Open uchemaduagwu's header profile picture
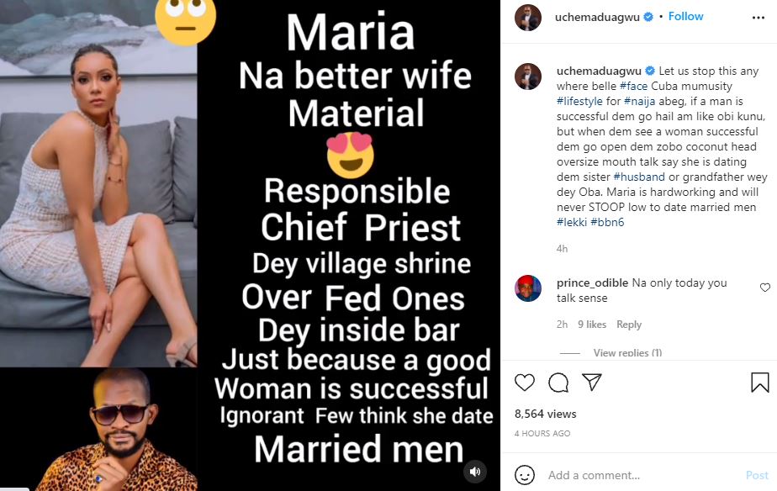The height and width of the screenshot is (491, 777). click(528, 17)
